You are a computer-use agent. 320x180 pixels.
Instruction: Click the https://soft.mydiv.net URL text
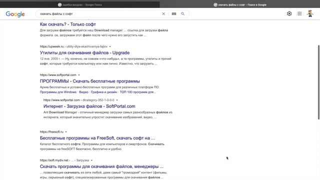pos(54,160)
